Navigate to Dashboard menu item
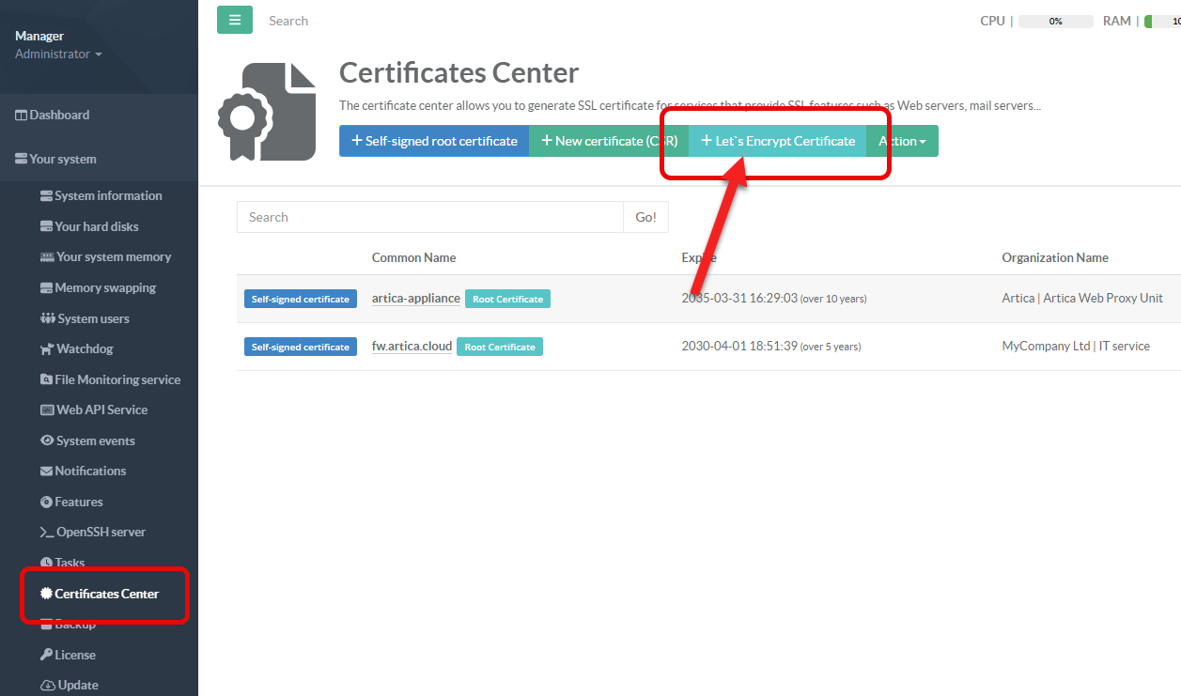This screenshot has width=1181, height=696. pyautogui.click(x=58, y=115)
